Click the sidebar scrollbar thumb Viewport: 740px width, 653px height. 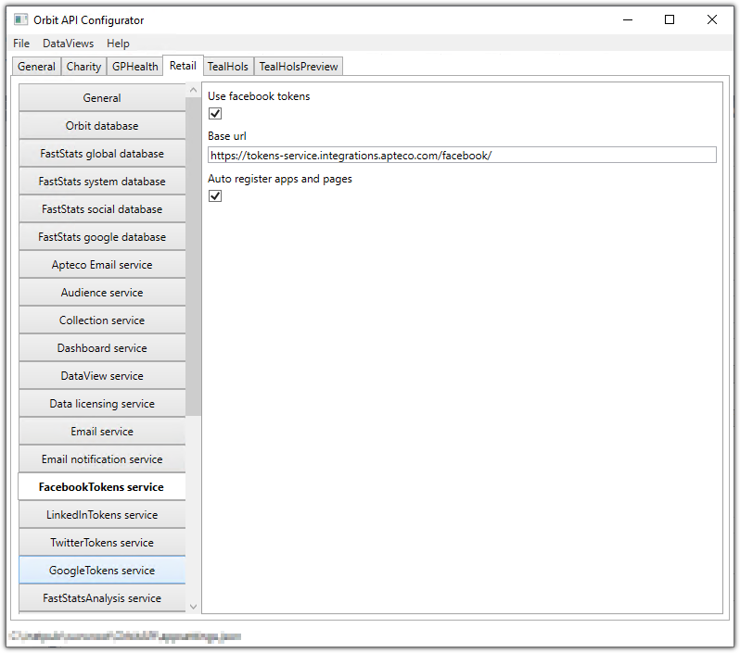[193, 257]
